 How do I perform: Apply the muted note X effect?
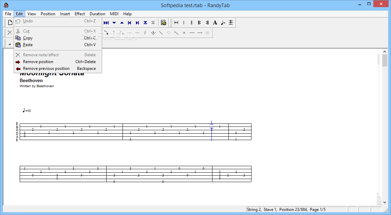point(184,33)
